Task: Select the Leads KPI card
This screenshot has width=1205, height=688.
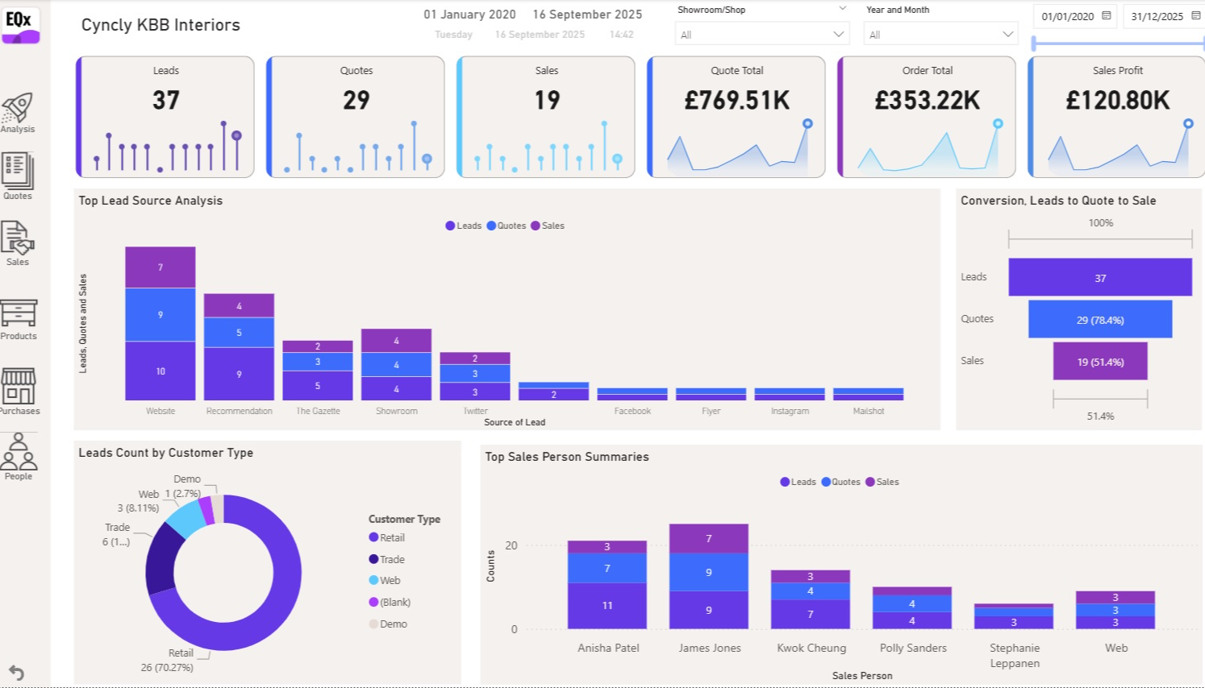Action: [x=165, y=117]
